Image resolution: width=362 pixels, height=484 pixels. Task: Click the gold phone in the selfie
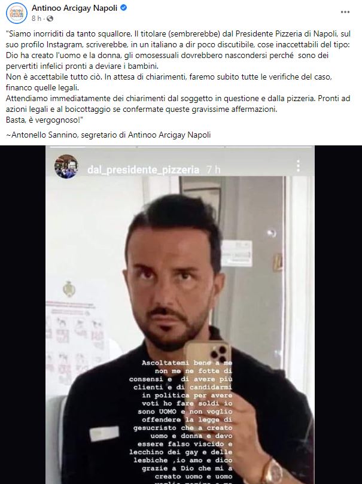[x=208, y=367]
